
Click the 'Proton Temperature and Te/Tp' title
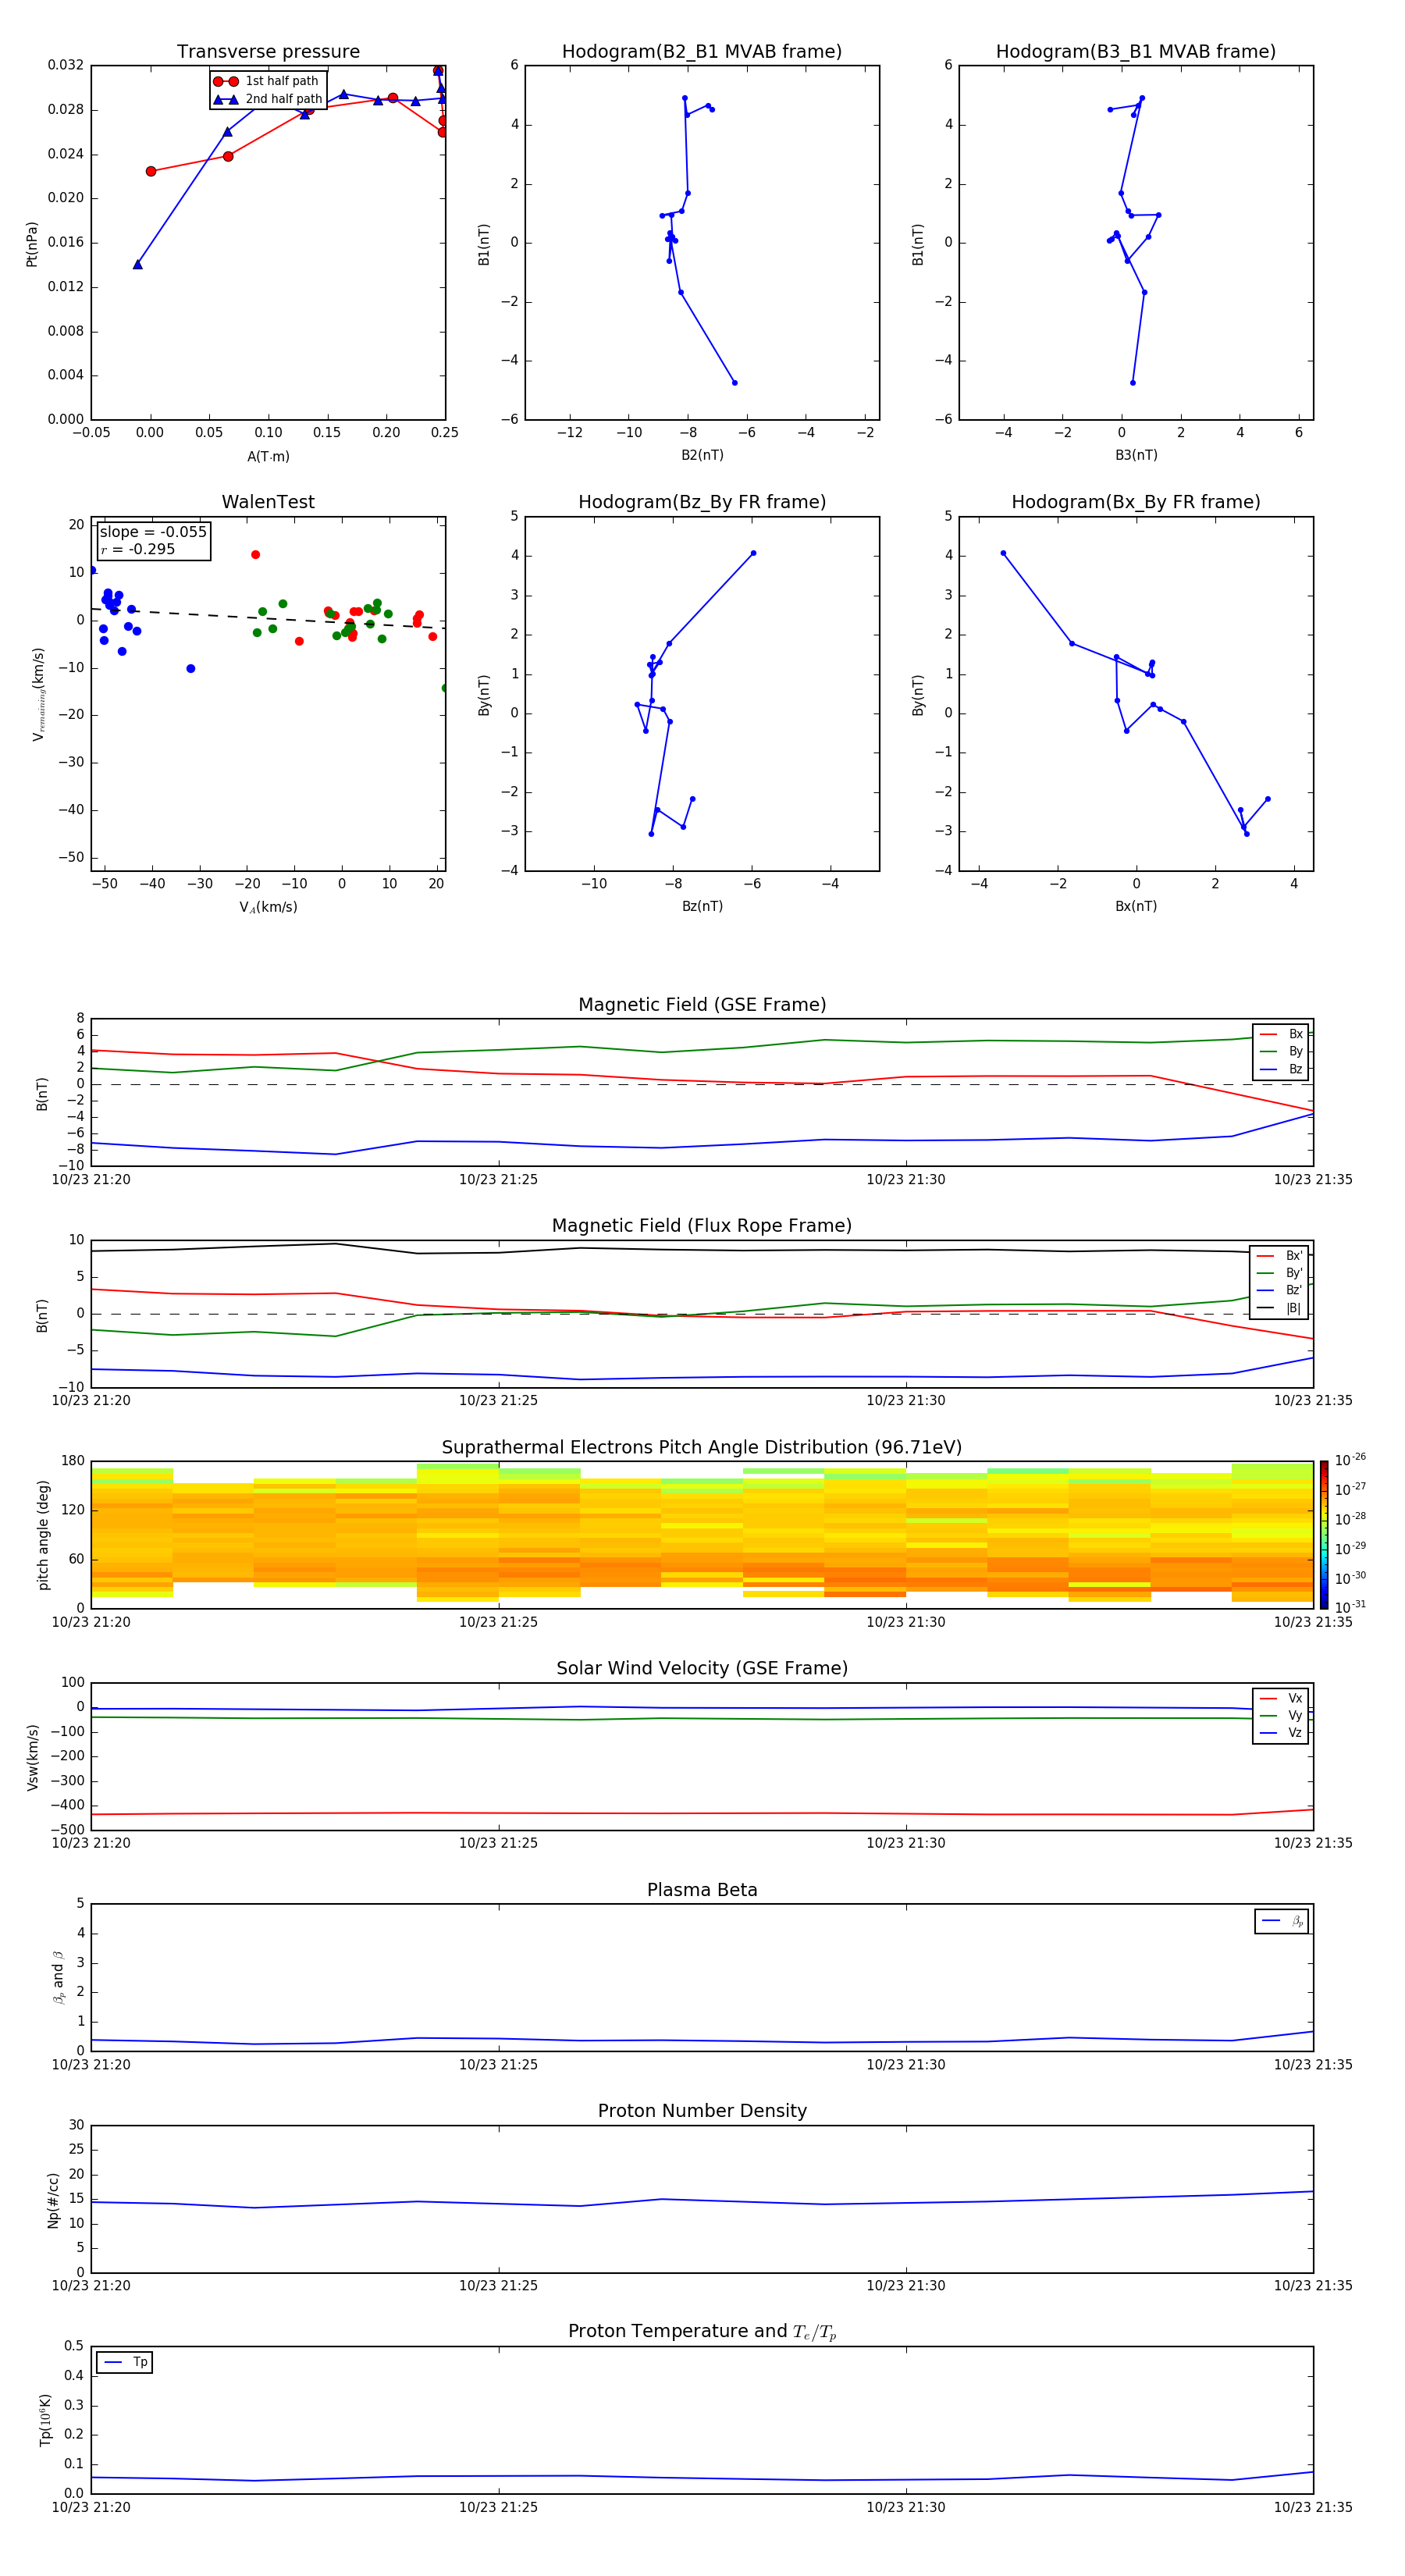(x=702, y=2332)
